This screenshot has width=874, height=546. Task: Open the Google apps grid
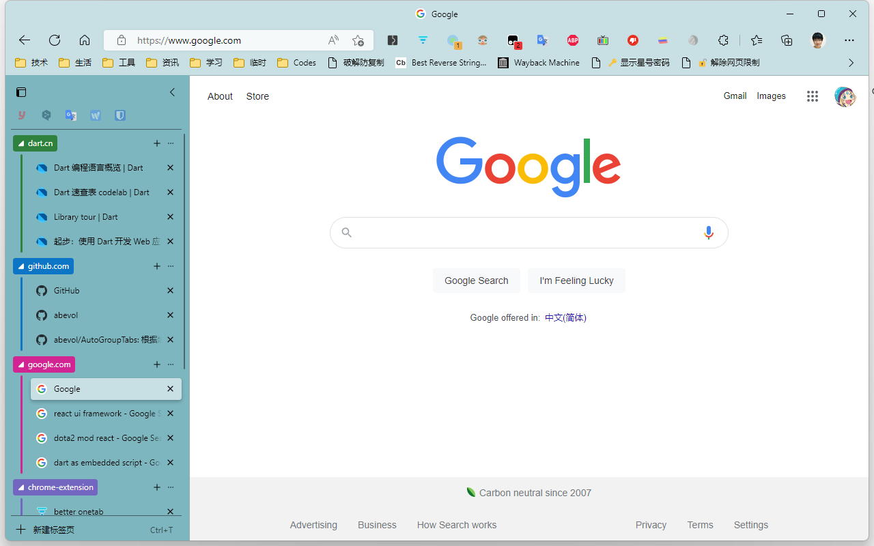(813, 96)
